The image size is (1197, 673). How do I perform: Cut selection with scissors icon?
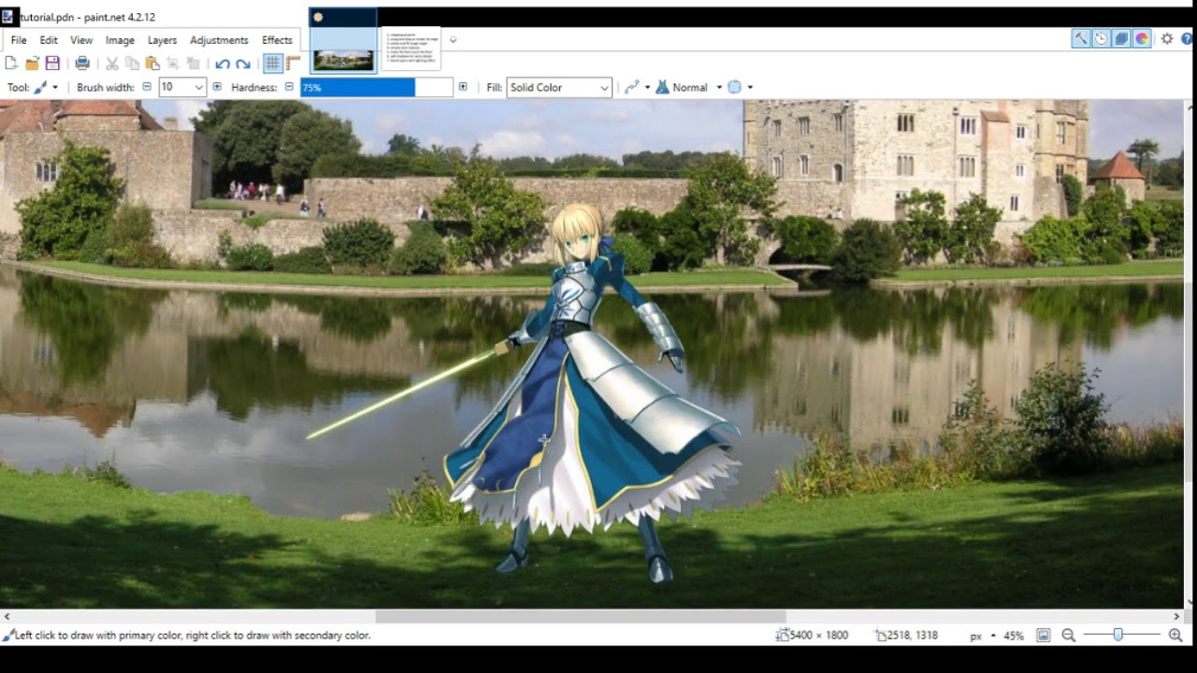[x=112, y=64]
